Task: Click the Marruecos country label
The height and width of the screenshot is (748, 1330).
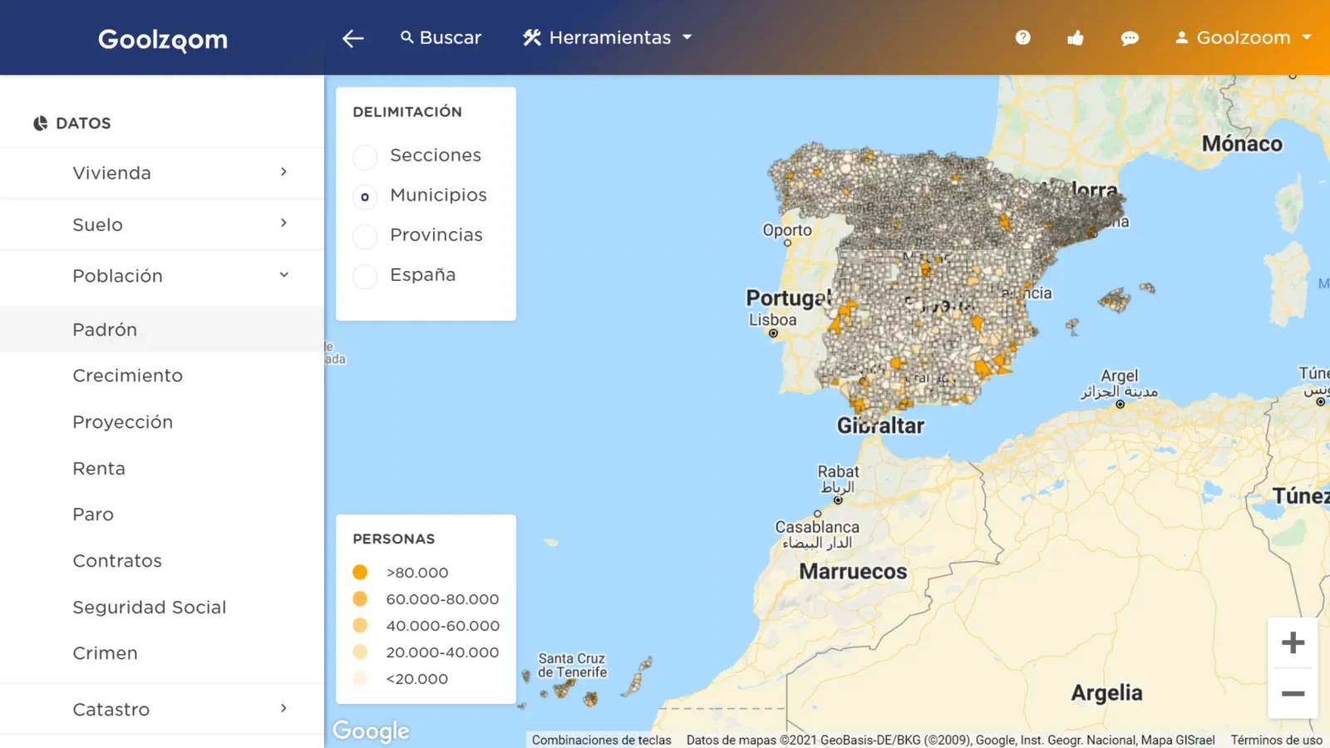Action: point(853,572)
